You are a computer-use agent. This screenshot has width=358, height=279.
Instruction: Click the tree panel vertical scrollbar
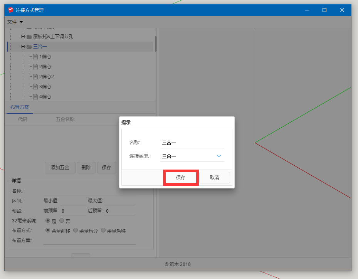click(x=156, y=44)
